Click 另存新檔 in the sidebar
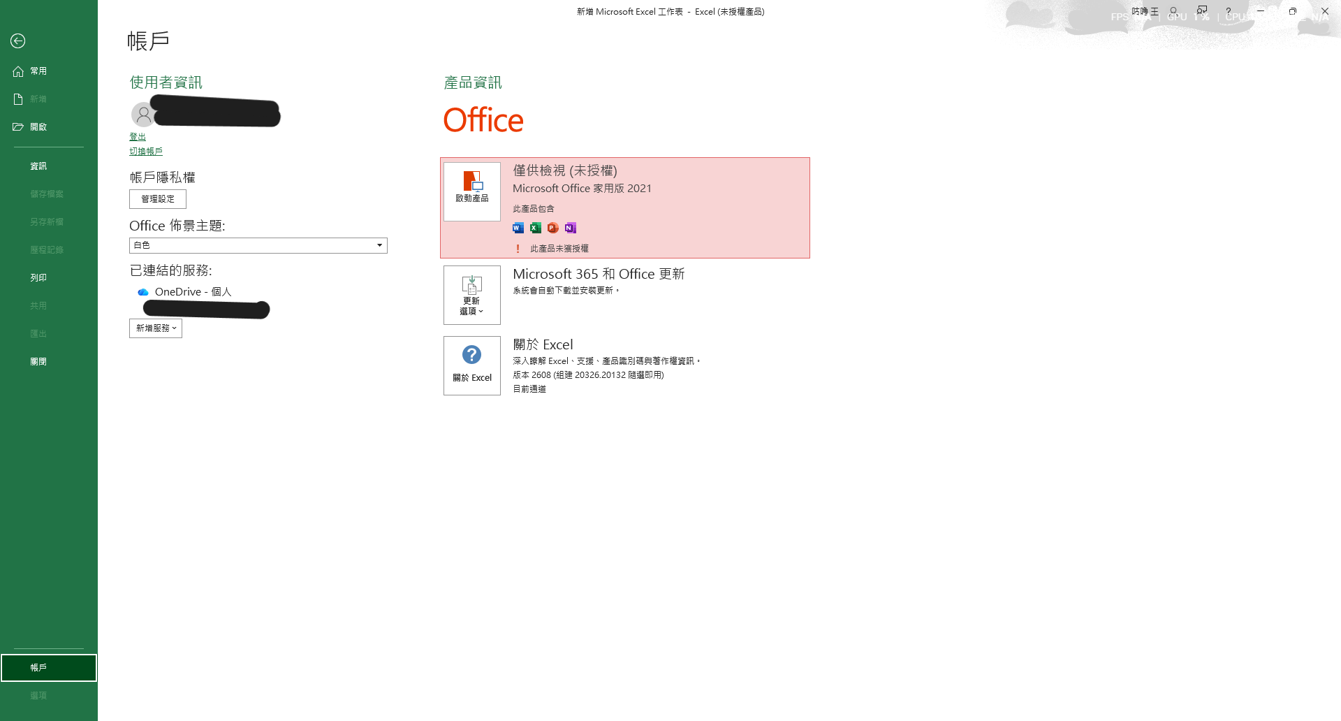 click(x=49, y=222)
